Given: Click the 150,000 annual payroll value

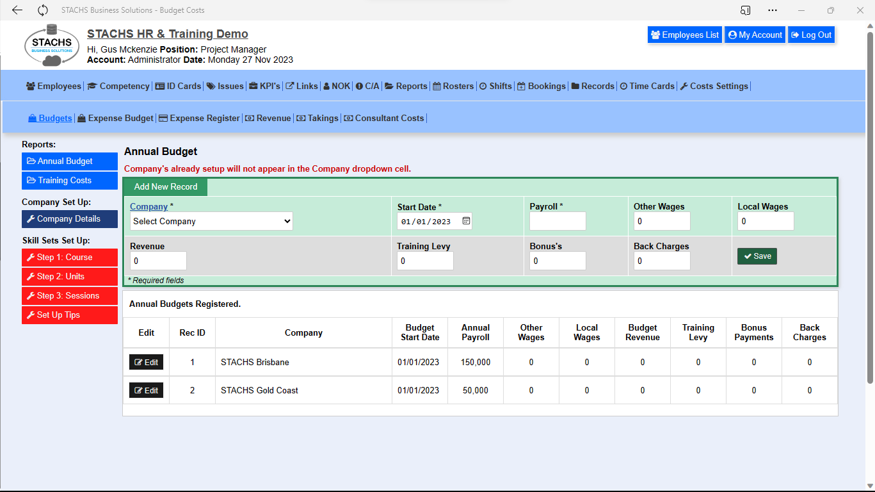Looking at the screenshot, I should click(476, 363).
